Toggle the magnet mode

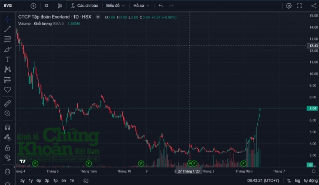pyautogui.click(x=8, y=128)
